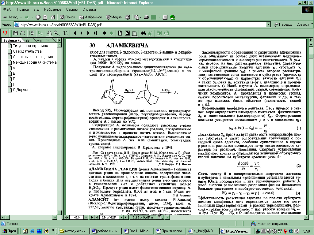This screenshot has width=314, height=235.
Task: Click the Переход go button
Action: click(x=283, y=24)
